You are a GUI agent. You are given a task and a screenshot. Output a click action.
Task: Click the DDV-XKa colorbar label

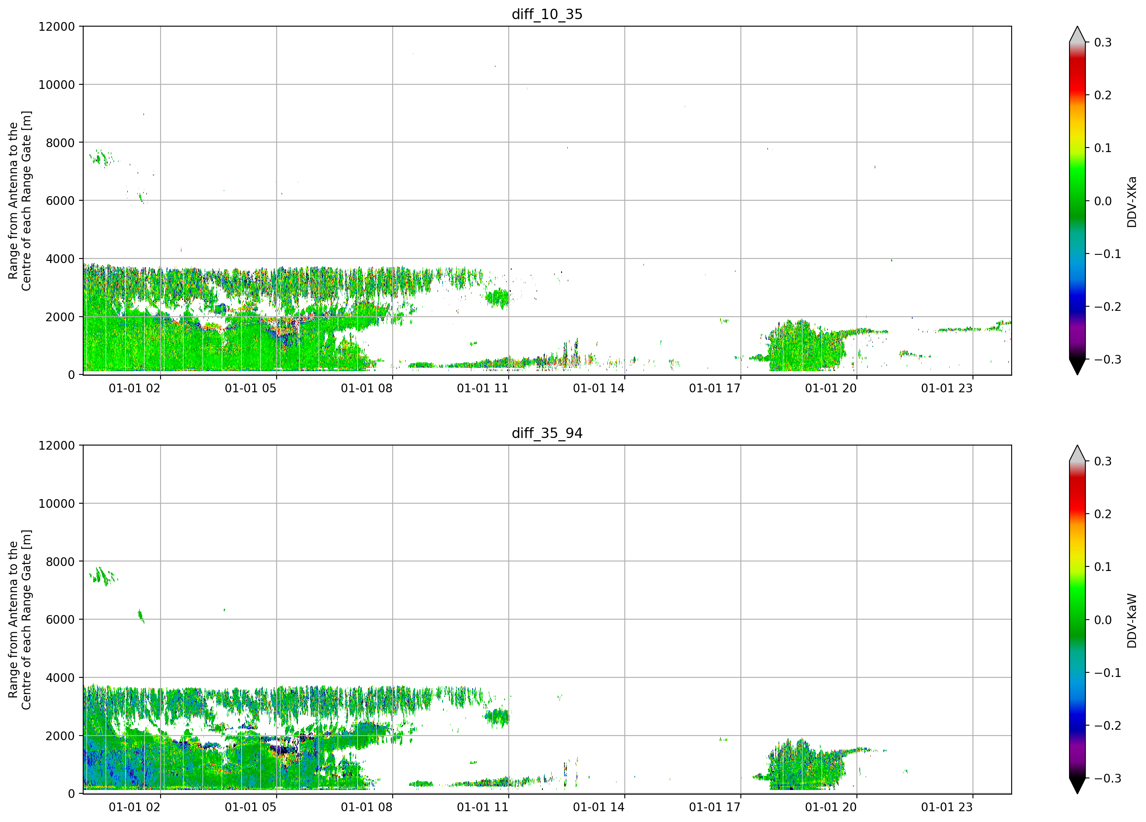click(1131, 202)
